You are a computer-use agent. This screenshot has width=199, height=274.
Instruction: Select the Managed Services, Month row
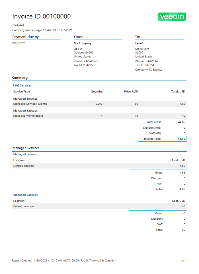[30, 104]
